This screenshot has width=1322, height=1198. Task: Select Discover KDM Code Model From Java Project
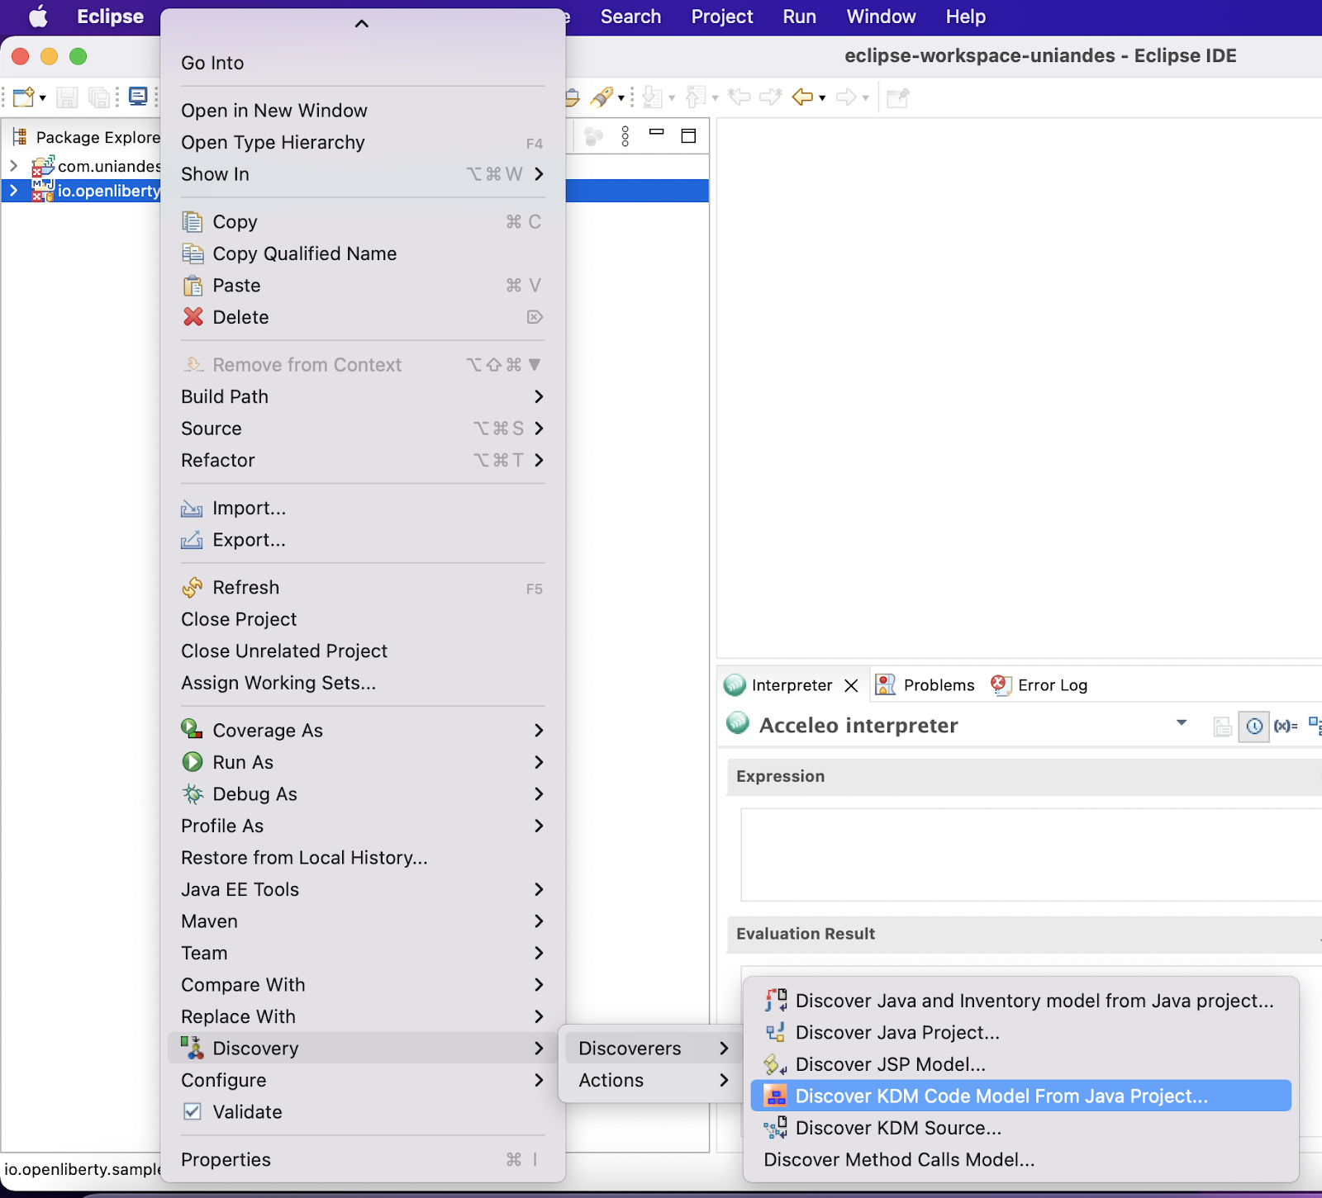[x=1020, y=1096]
